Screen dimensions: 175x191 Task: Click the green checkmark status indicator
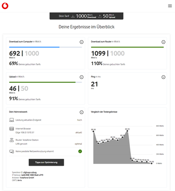point(80,151)
